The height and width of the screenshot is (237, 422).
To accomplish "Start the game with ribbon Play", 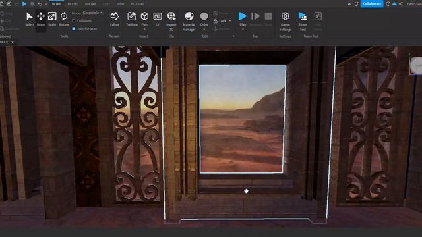I will coord(243,16).
